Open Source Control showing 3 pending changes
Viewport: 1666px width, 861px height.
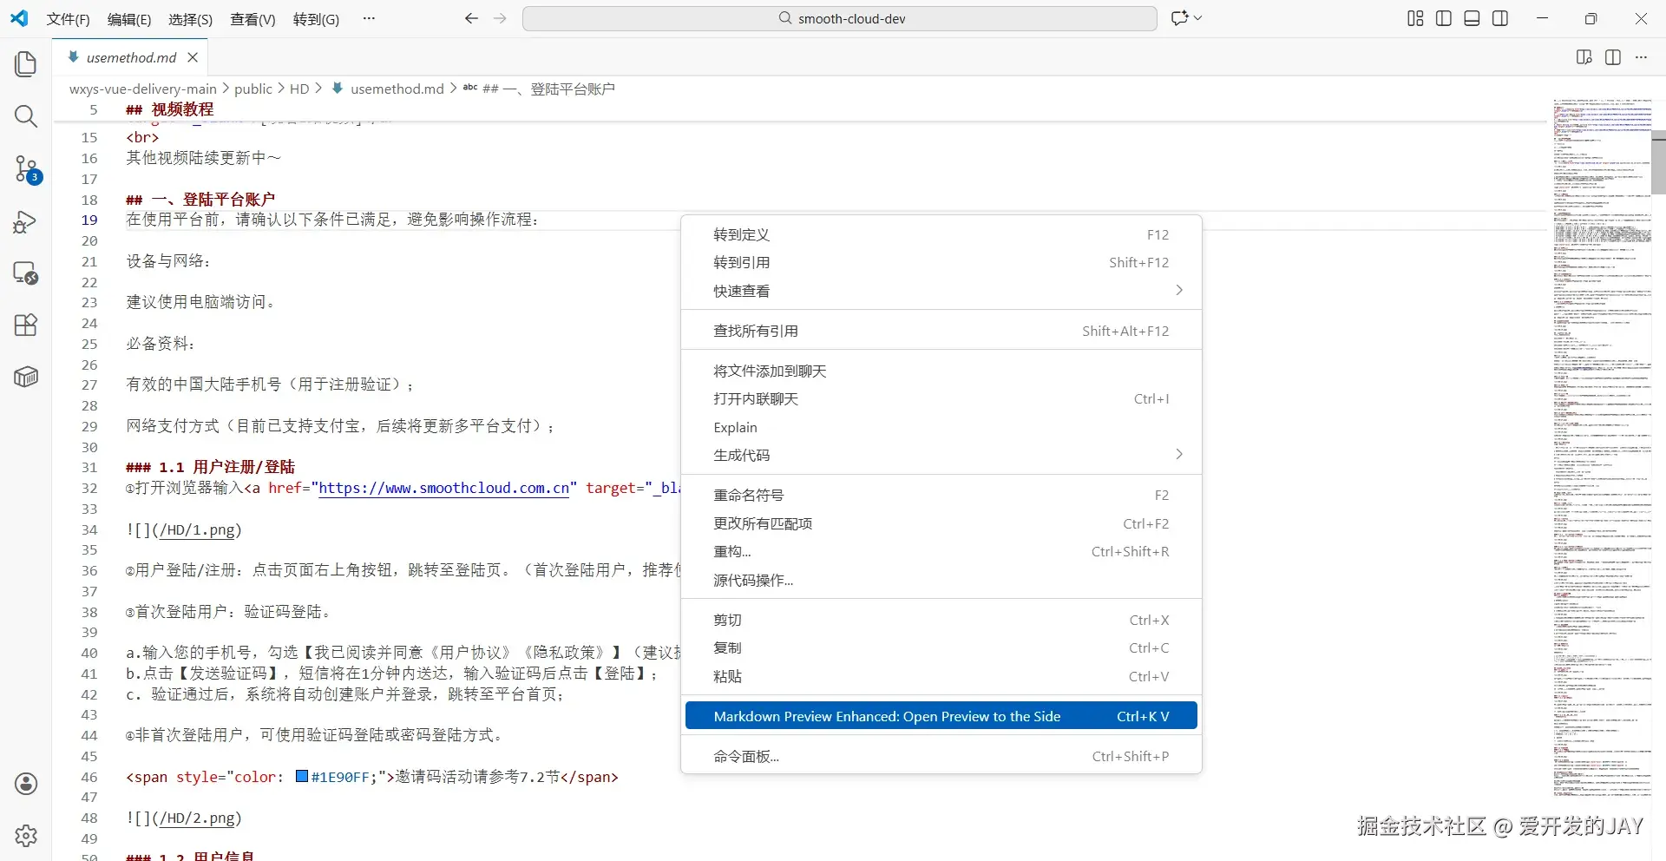(x=26, y=170)
